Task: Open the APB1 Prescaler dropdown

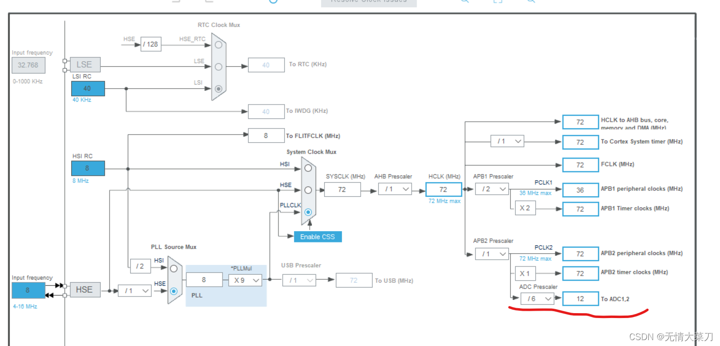Action: pos(492,188)
